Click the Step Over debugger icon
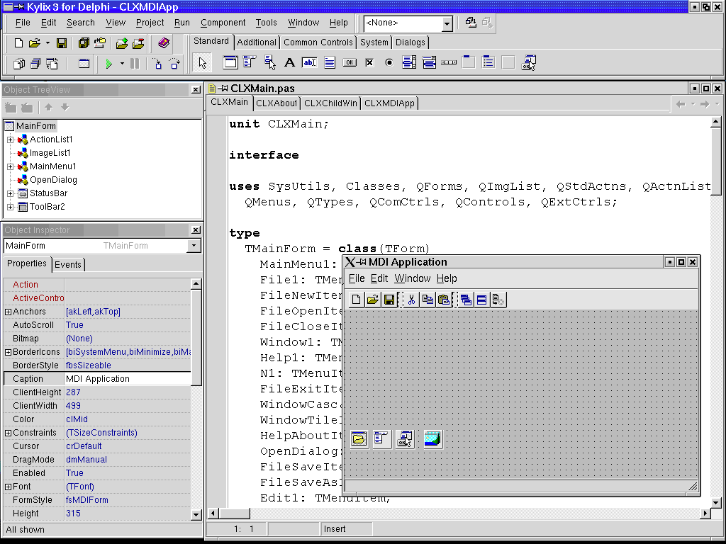 pyautogui.click(x=174, y=63)
